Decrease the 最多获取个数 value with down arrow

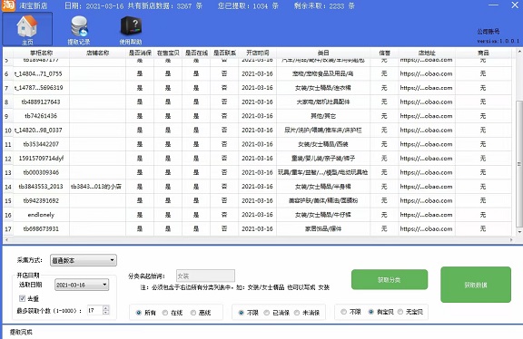[x=105, y=313]
